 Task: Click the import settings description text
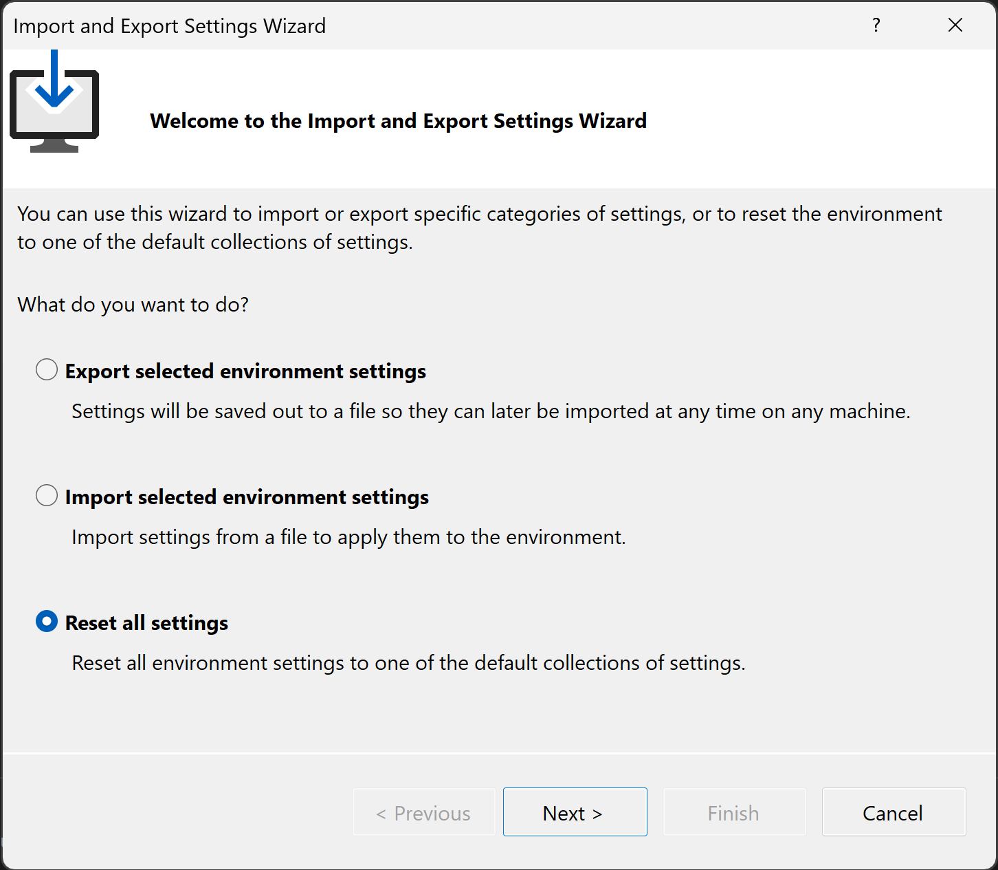pyautogui.click(x=348, y=537)
